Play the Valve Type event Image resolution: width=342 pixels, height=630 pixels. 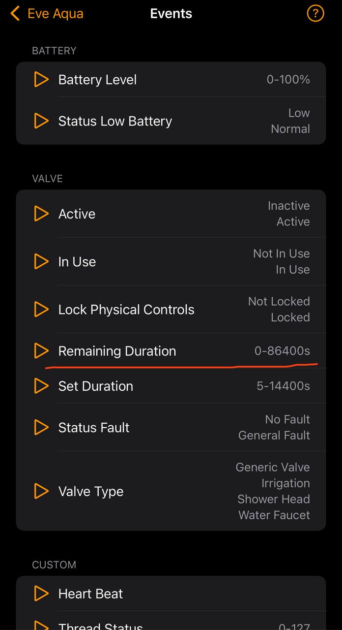point(41,491)
